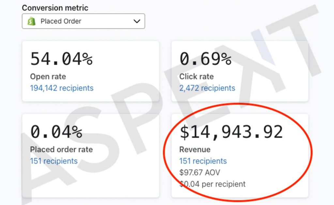334x205 pixels.
Task: Open the 194,142 recipients link
Action: point(62,88)
